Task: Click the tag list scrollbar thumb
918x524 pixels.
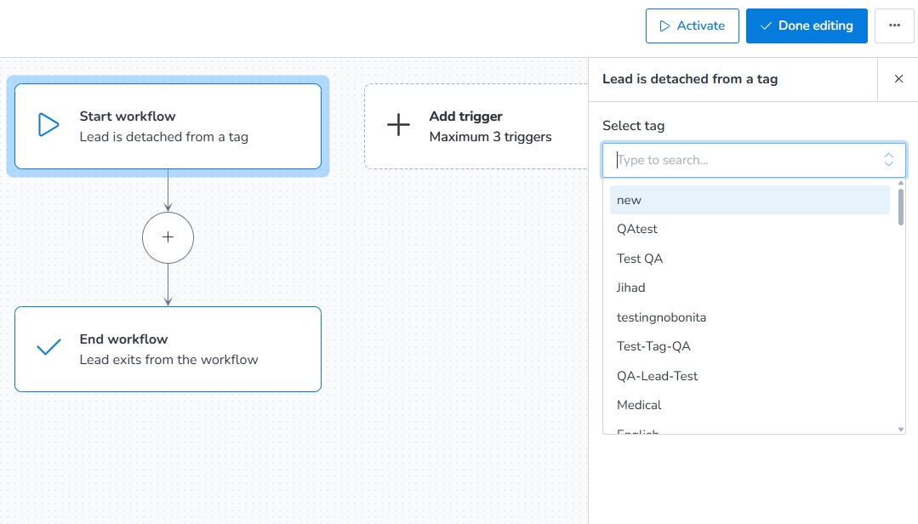Action: pos(900,207)
